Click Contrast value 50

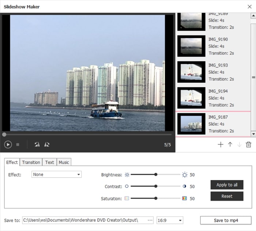[192, 186]
